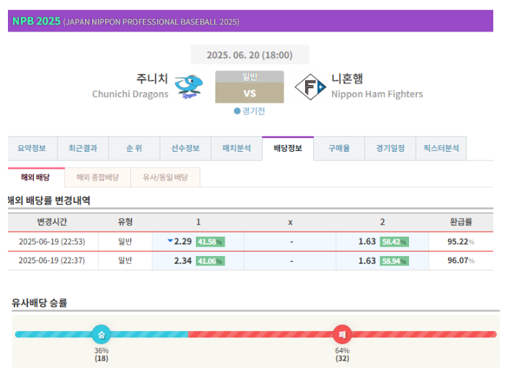This screenshot has height=382, width=512.
Task: Click the 해외 배당률 변경내역 heading
Action: (x=49, y=201)
